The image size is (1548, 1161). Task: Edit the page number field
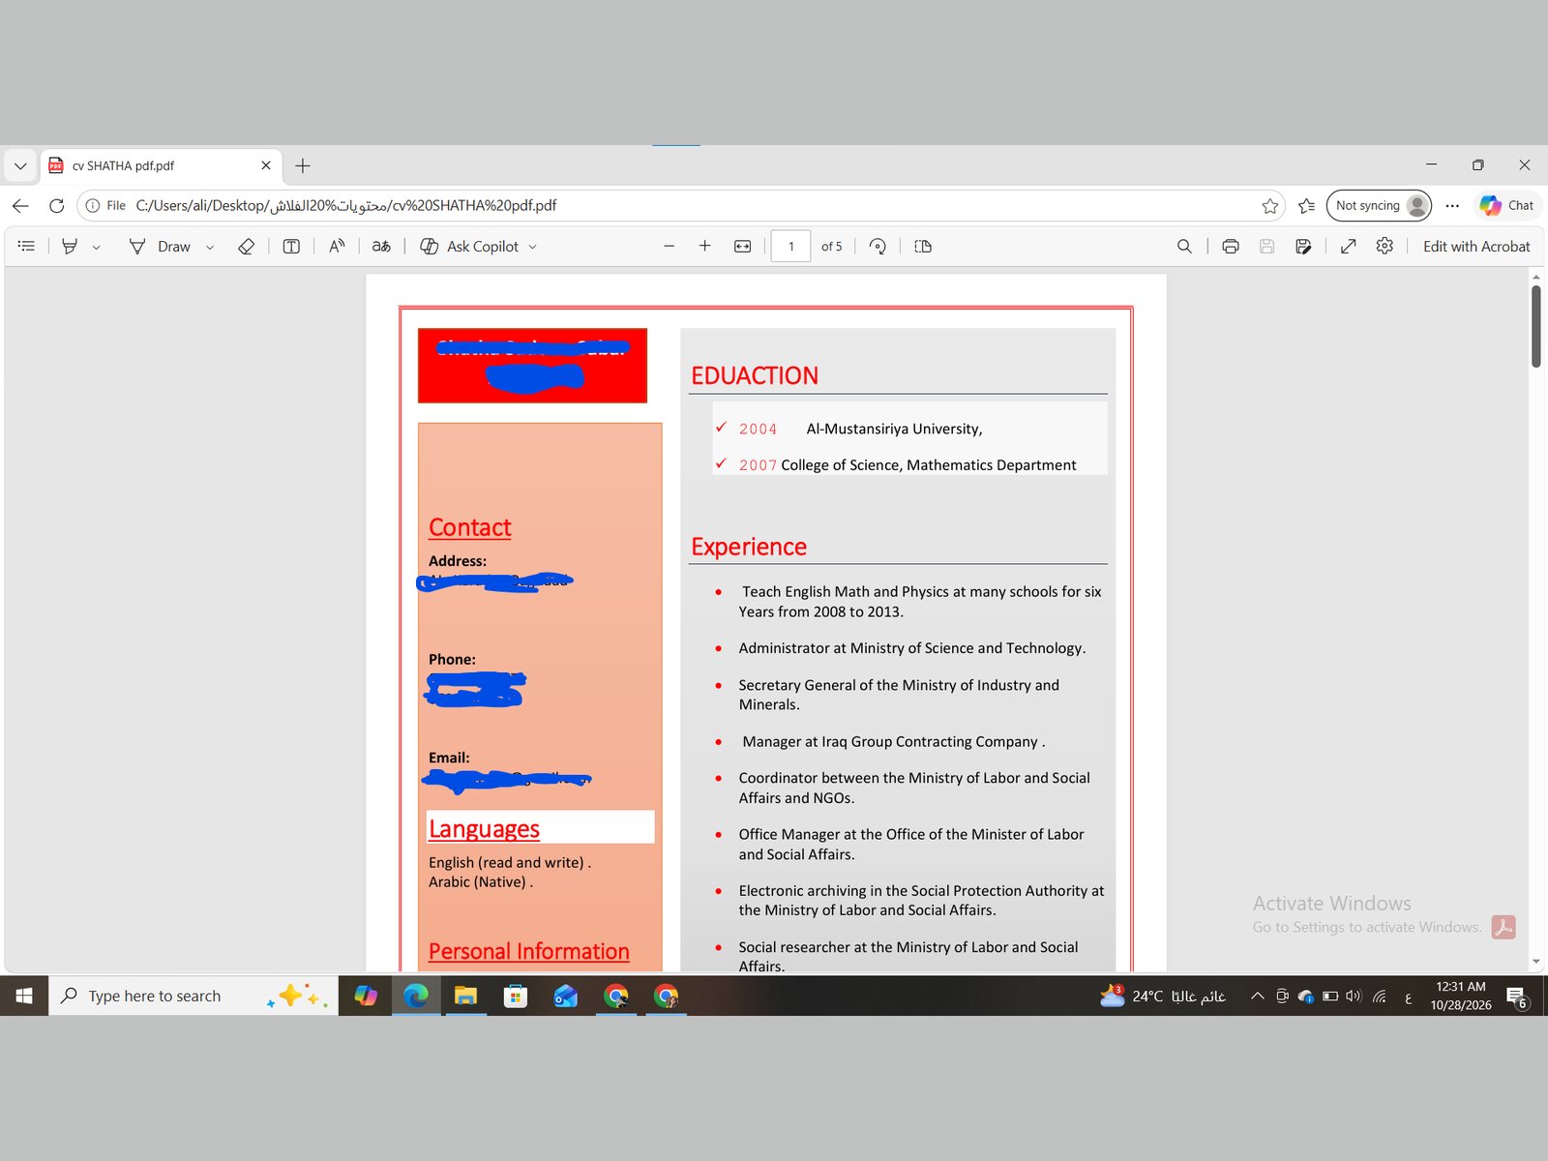coord(790,247)
